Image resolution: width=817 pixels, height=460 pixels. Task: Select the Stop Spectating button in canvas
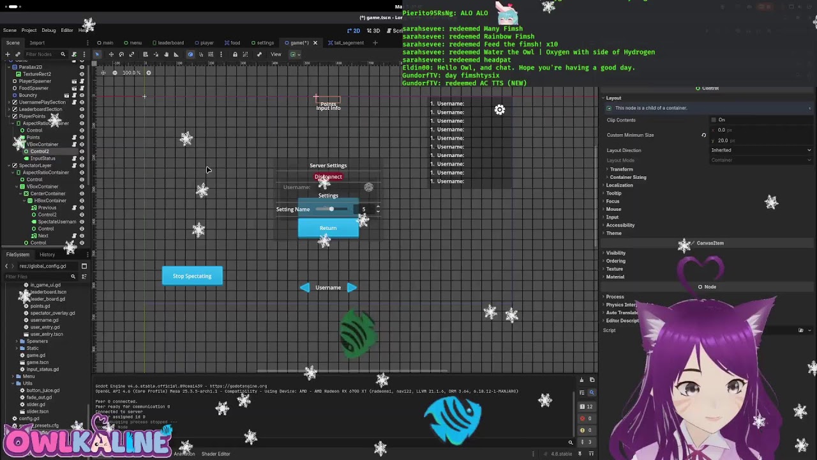[192, 276]
